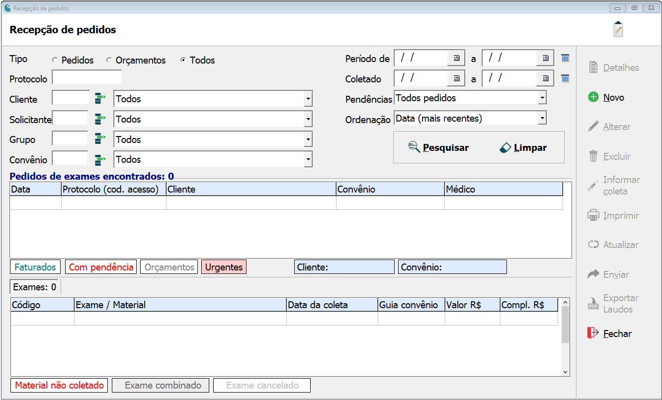Click the Protocolo input field
Screen dimensions: 662x400
(87, 77)
